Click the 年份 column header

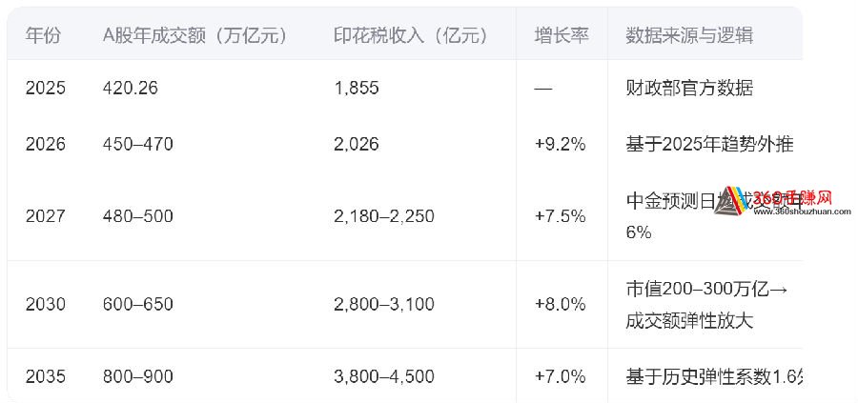click(x=43, y=35)
